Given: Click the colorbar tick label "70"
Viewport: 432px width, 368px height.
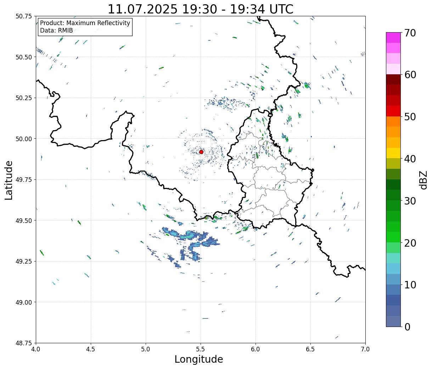Looking at the screenshot, I should coord(410,33).
